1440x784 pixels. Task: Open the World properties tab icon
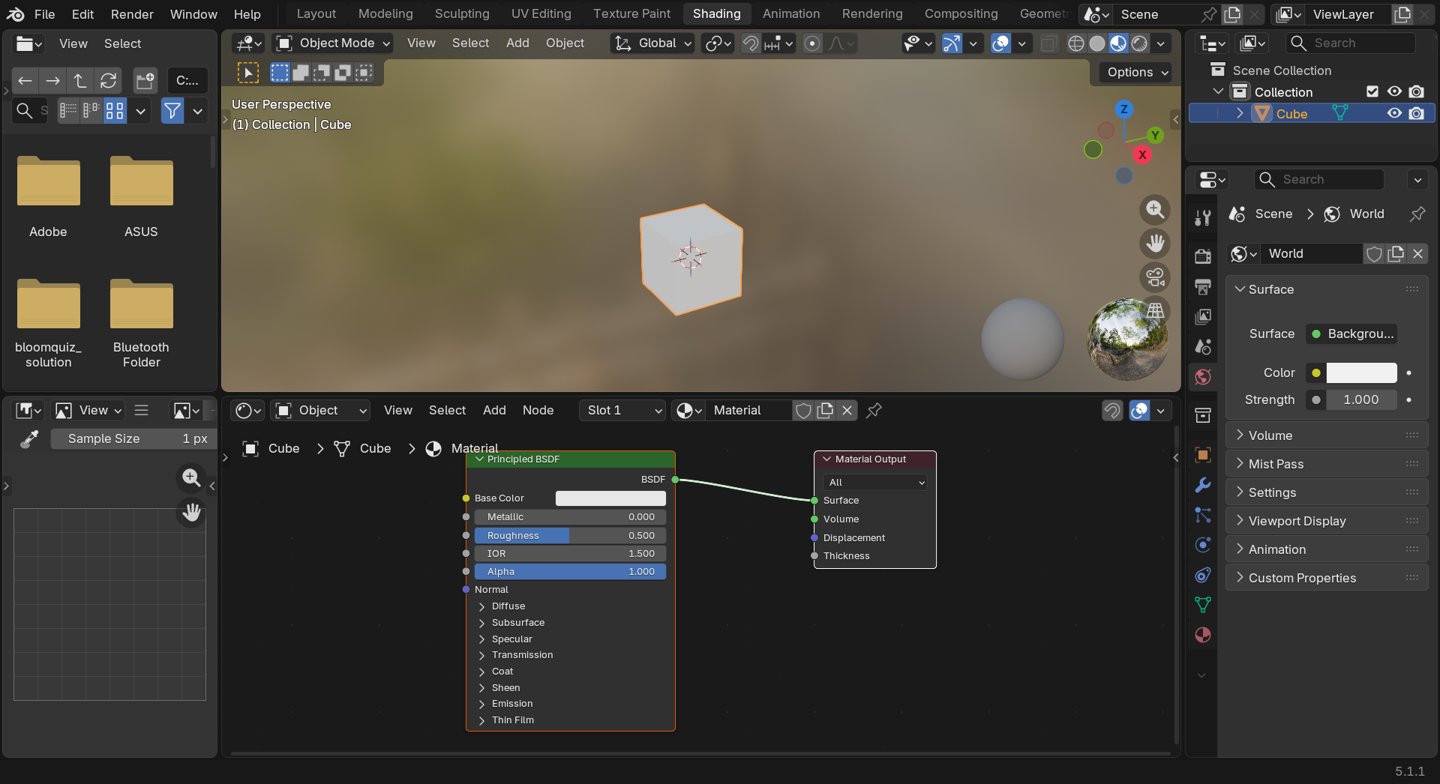(x=1203, y=376)
